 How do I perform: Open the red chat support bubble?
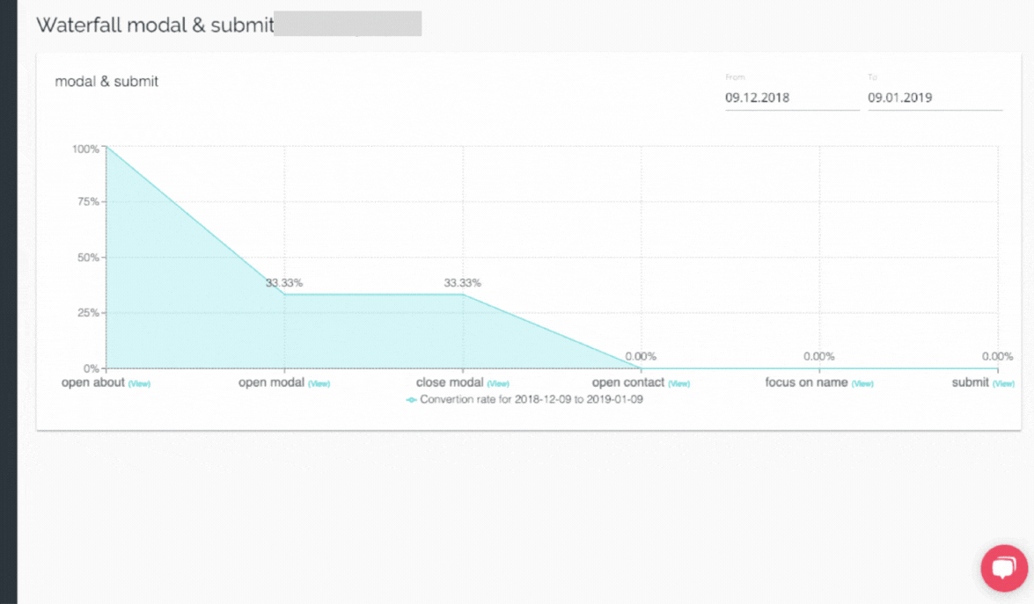(1004, 568)
